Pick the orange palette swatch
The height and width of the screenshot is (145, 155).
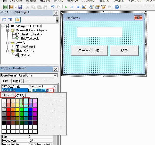(13, 110)
